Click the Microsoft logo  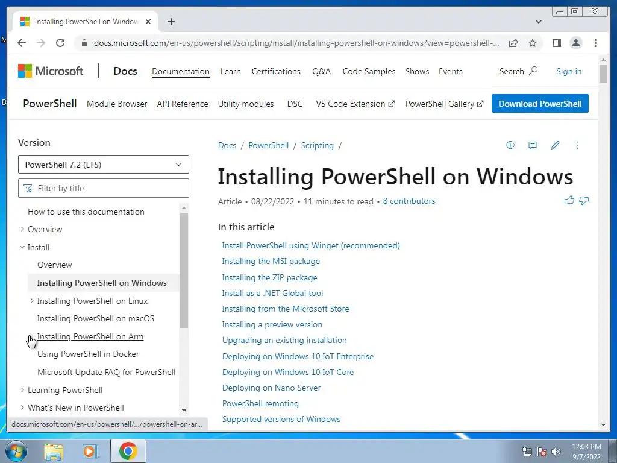51,71
